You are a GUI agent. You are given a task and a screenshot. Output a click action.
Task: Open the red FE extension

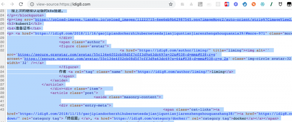click(x=227, y=4)
